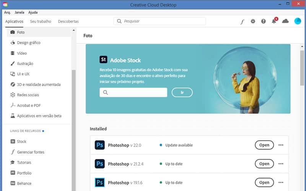Open Photoshop v 19.1.6
Screen dimensions: 306x191
pyautogui.click(x=264, y=183)
